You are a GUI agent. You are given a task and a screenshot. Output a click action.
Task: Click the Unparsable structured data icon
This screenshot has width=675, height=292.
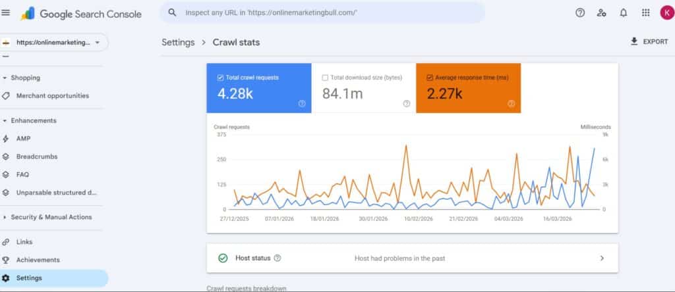click(5, 193)
